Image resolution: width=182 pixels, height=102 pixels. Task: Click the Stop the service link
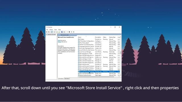59,41
